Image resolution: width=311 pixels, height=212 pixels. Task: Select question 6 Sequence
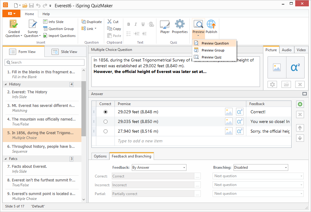(x=42, y=149)
